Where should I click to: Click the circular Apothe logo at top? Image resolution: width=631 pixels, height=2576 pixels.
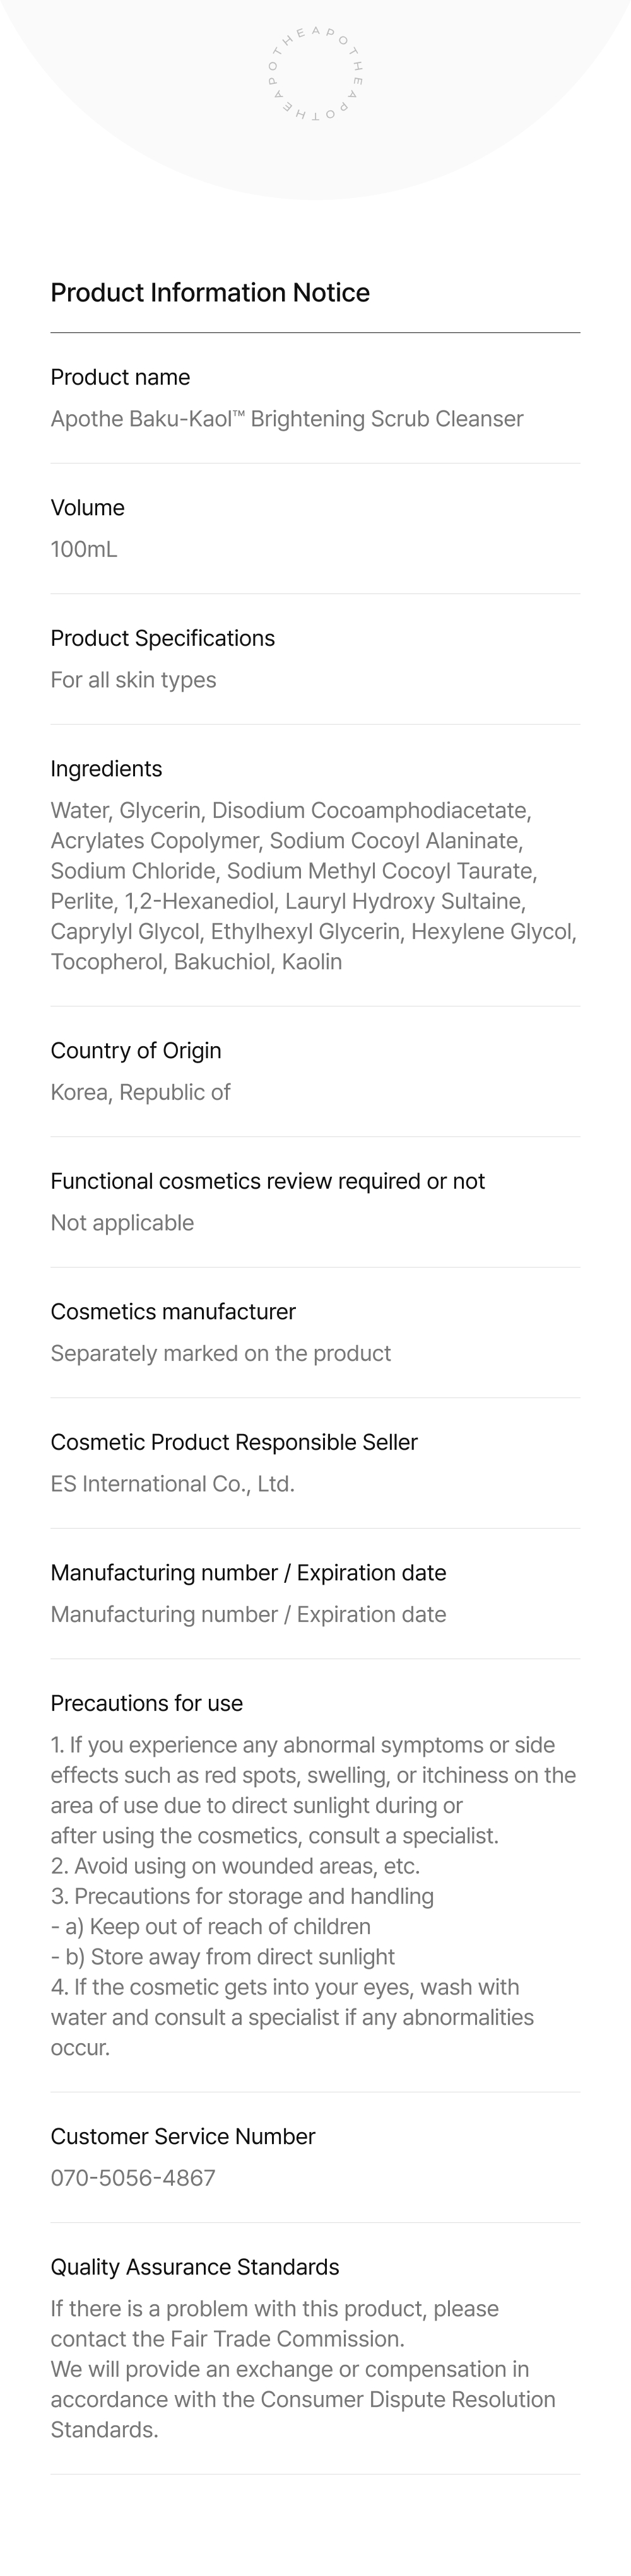(x=315, y=75)
